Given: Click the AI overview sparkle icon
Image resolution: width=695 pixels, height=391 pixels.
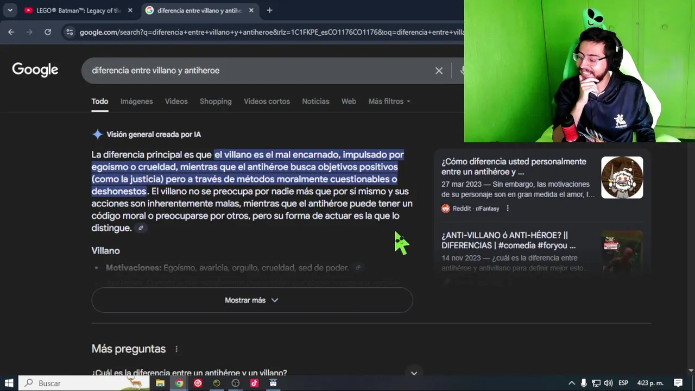Looking at the screenshot, I should tap(97, 134).
